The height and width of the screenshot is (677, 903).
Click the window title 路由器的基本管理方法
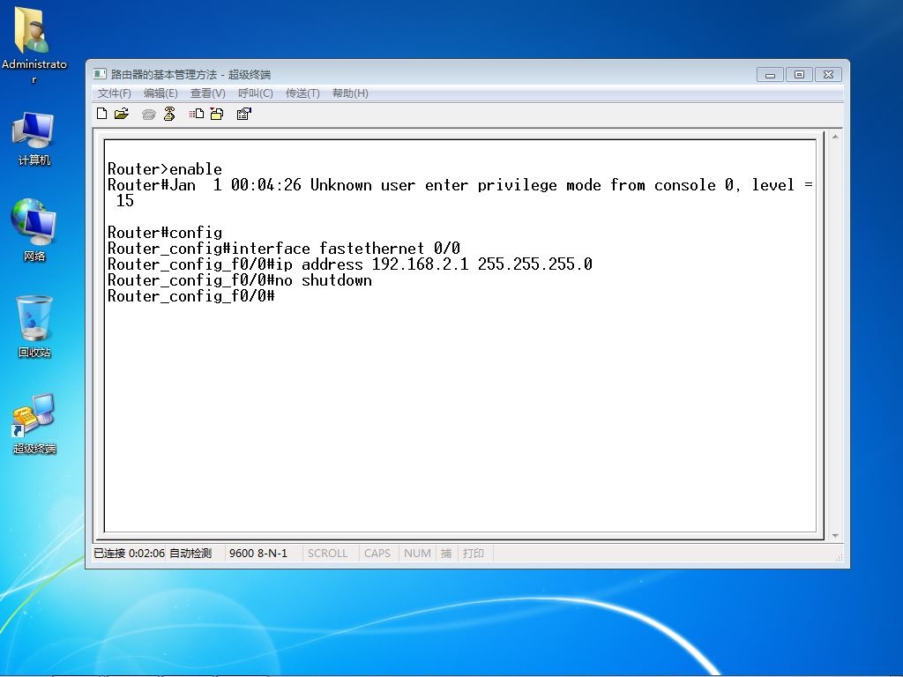pos(163,74)
